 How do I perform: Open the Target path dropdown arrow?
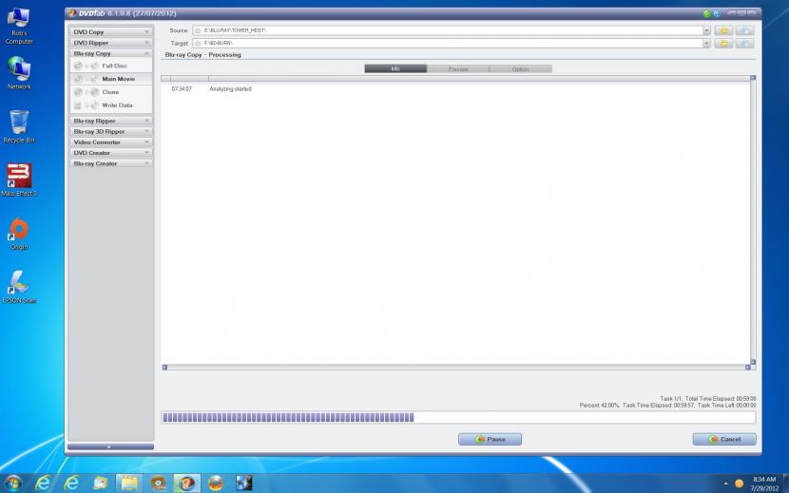click(x=706, y=44)
